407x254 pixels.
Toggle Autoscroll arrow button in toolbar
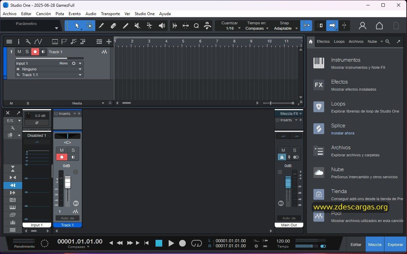332,26
